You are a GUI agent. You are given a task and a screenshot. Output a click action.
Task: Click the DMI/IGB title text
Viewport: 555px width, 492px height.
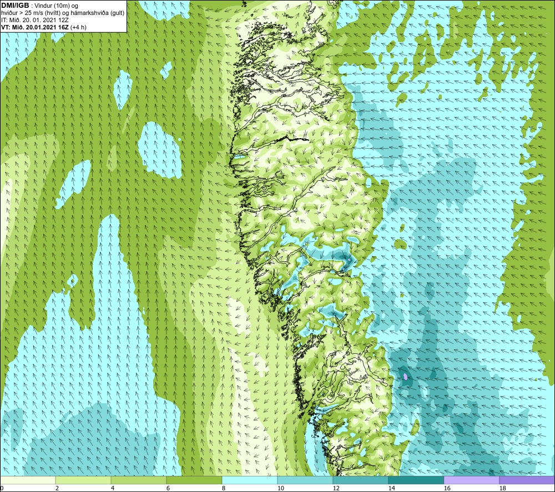(15, 6)
